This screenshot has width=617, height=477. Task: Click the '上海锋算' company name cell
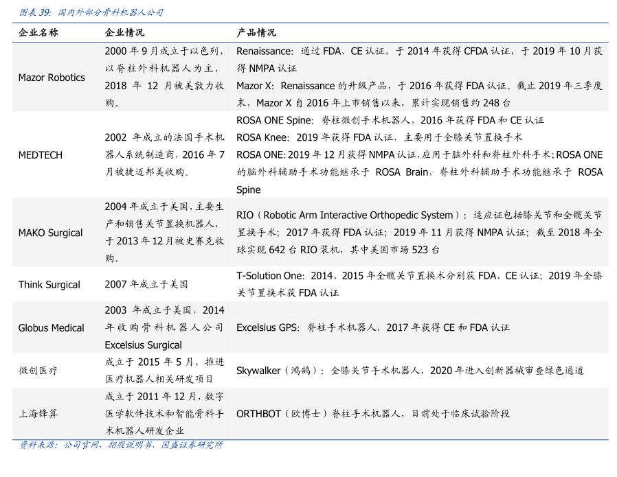click(38, 414)
